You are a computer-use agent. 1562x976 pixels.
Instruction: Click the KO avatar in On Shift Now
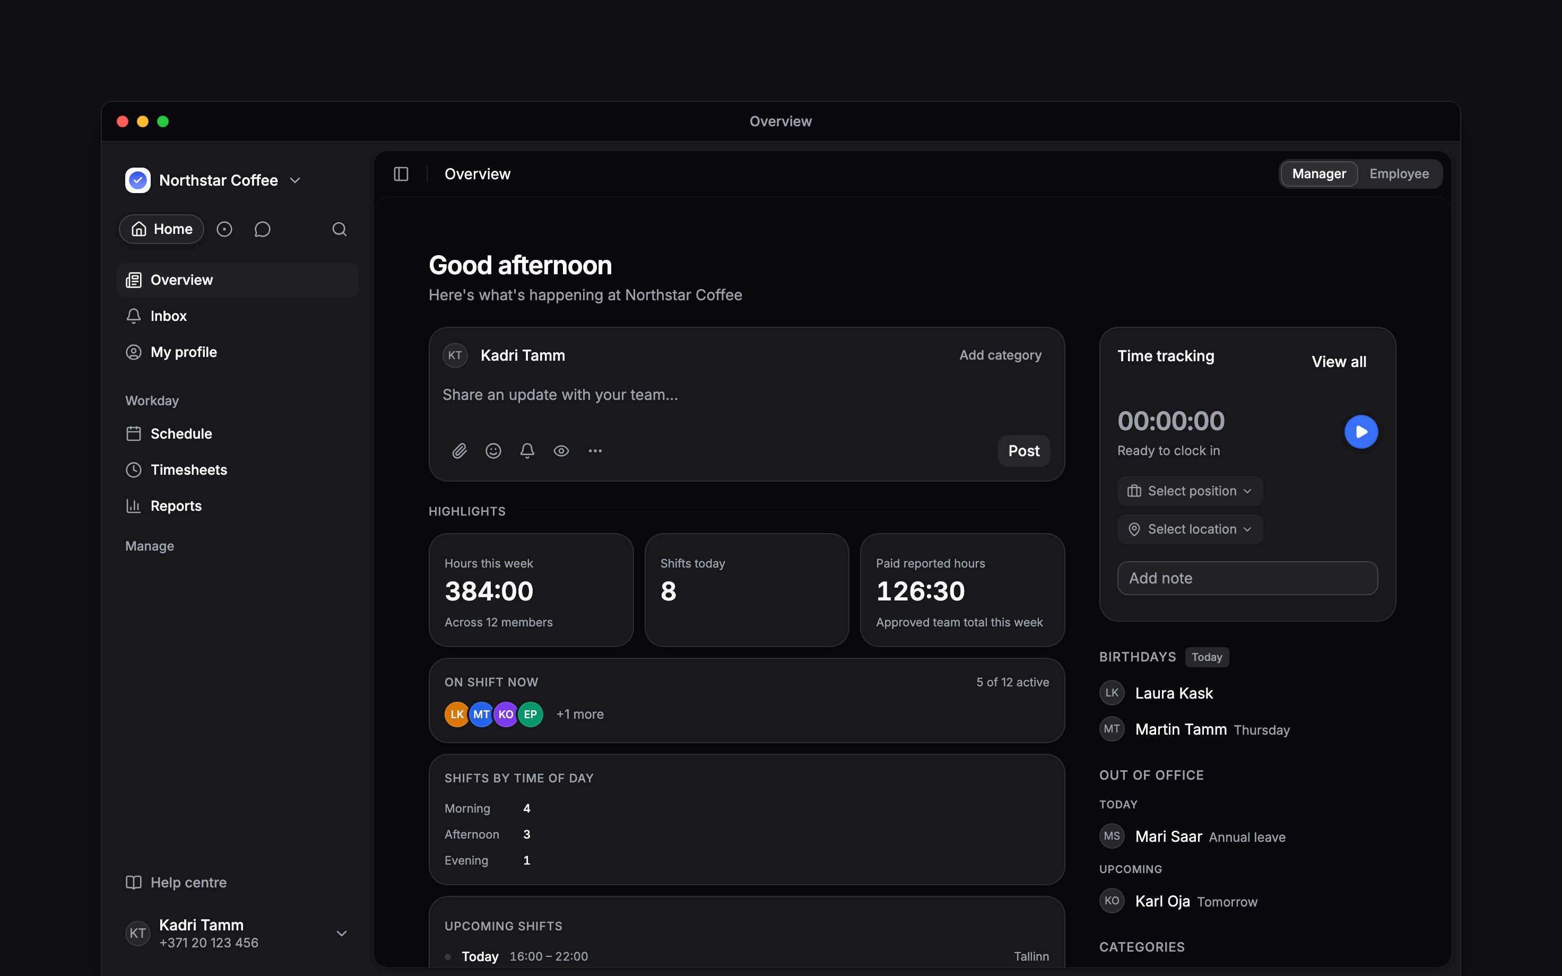tap(506, 714)
